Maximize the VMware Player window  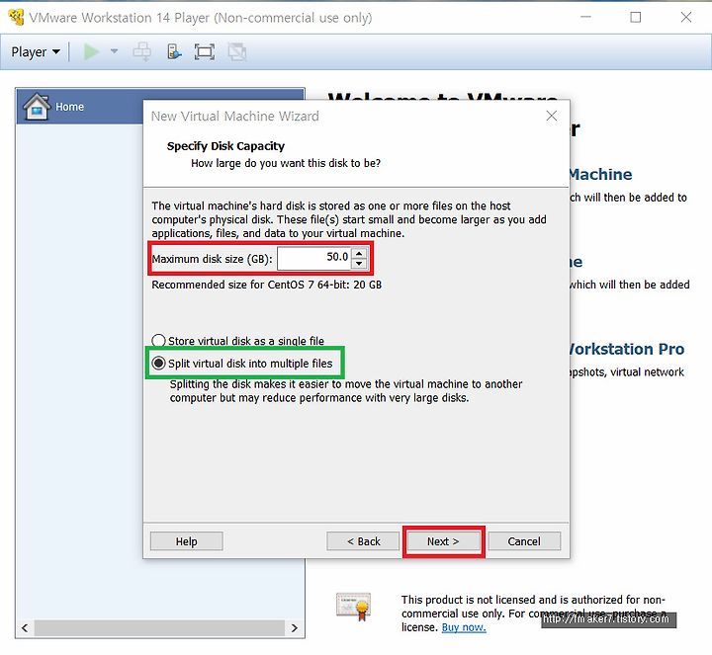(x=636, y=17)
